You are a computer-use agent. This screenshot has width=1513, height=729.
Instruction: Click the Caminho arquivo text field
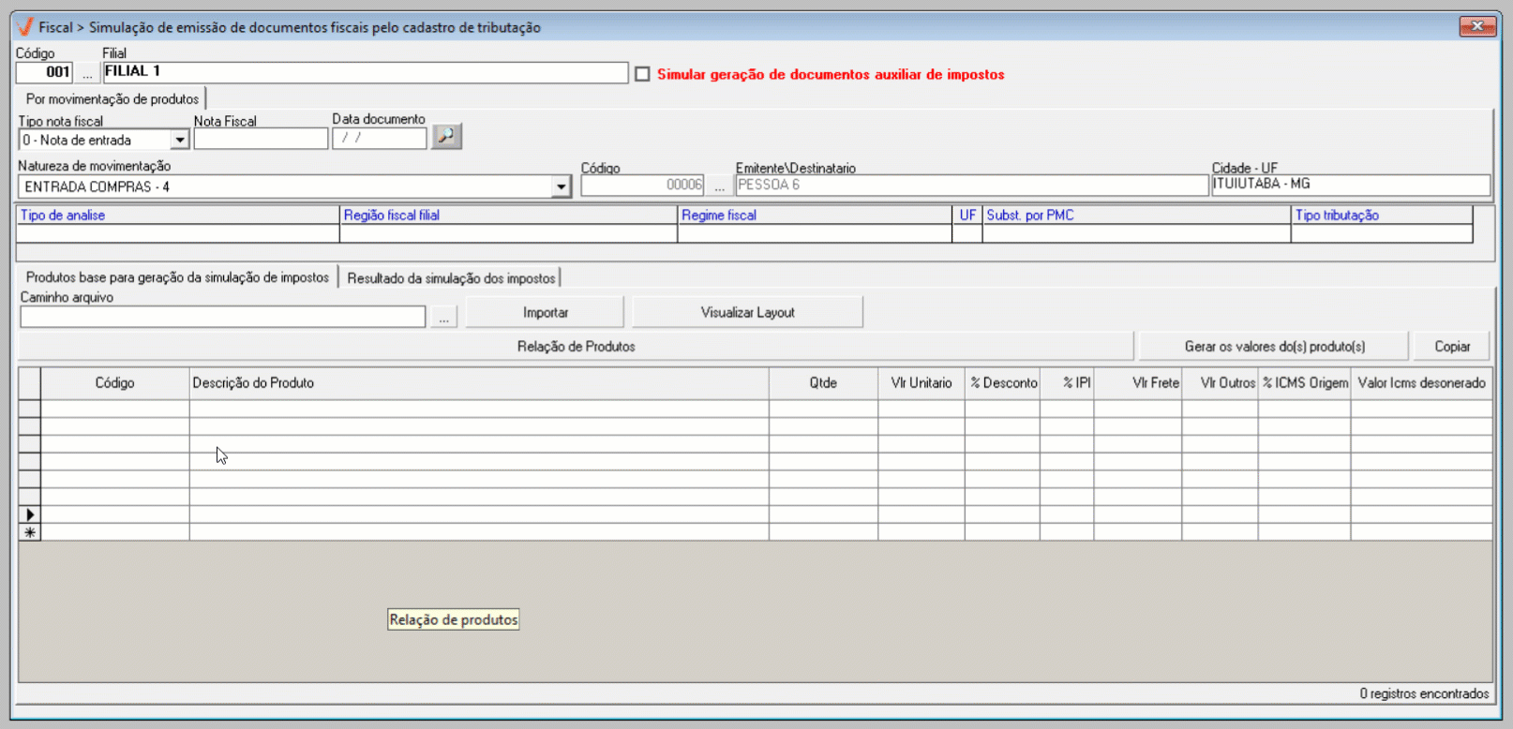coord(223,317)
